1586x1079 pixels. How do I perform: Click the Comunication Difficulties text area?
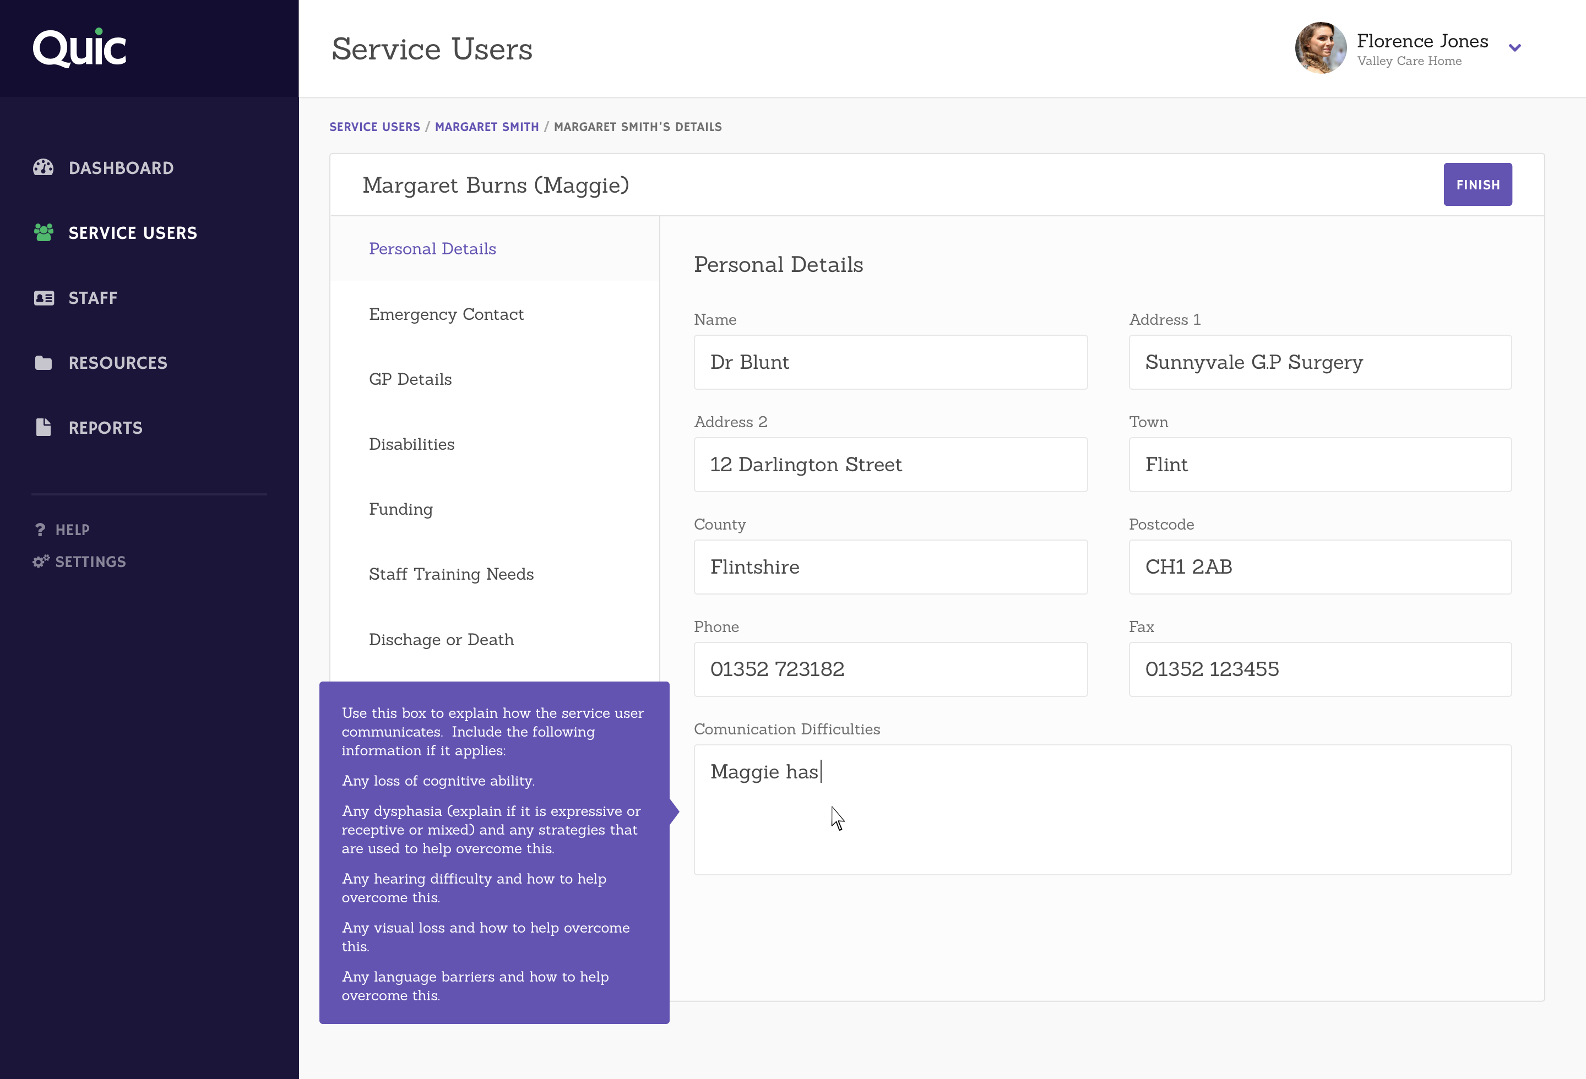click(x=1102, y=810)
